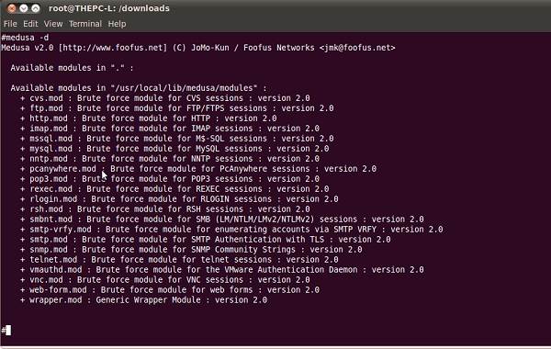Viewport: 551px width, 349px height.
Task: Click the wrapper.mod module name
Action: pos(55,300)
